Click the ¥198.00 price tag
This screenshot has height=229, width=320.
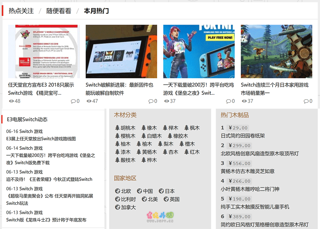pos(240,199)
